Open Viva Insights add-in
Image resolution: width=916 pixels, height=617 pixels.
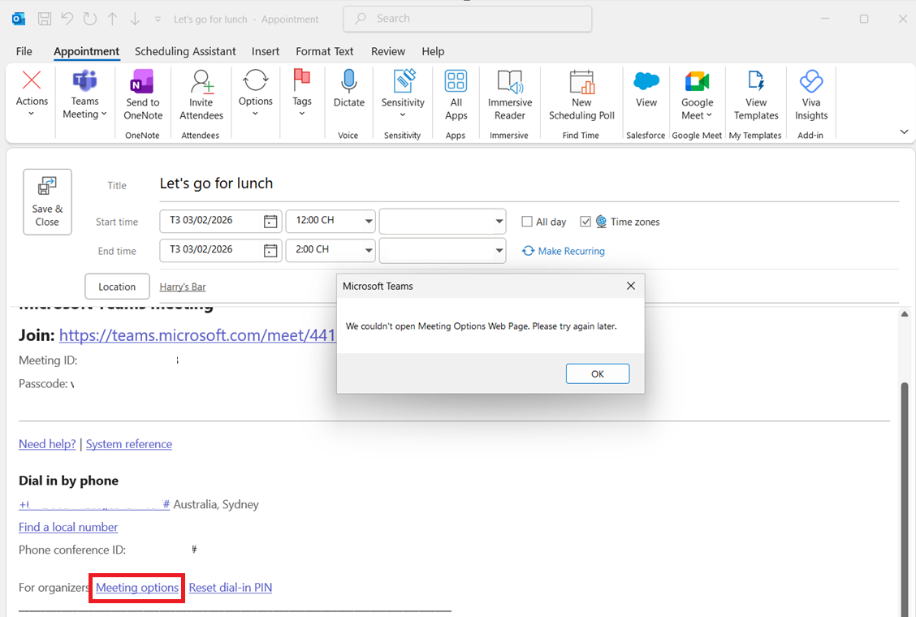pos(811,95)
